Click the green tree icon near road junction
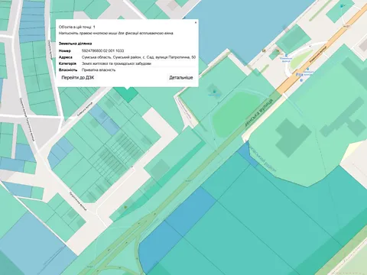 [125, 207]
